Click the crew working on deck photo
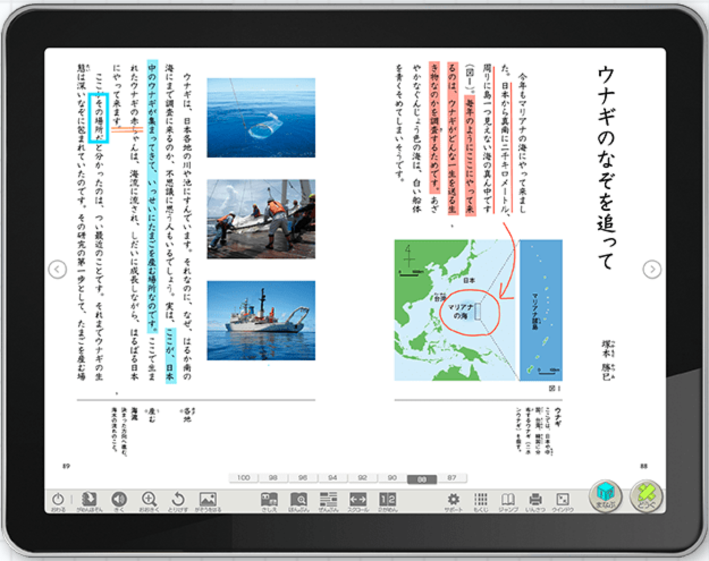 click(261, 219)
